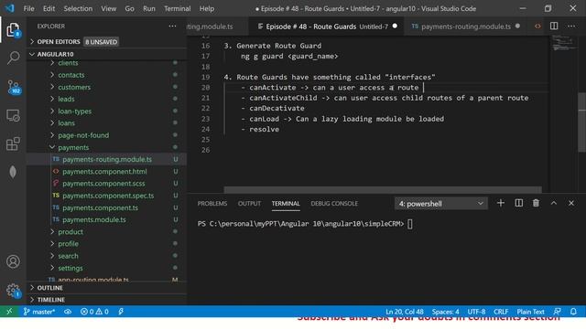Open the Extensions view
This screenshot has height=329, width=586.
point(13,143)
